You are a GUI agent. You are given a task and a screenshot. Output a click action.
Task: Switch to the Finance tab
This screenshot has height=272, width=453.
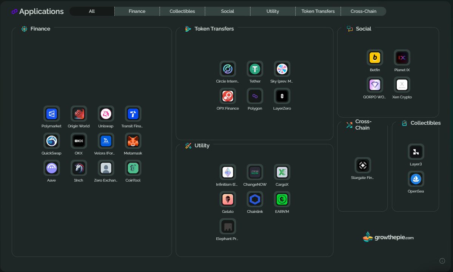pyautogui.click(x=137, y=11)
